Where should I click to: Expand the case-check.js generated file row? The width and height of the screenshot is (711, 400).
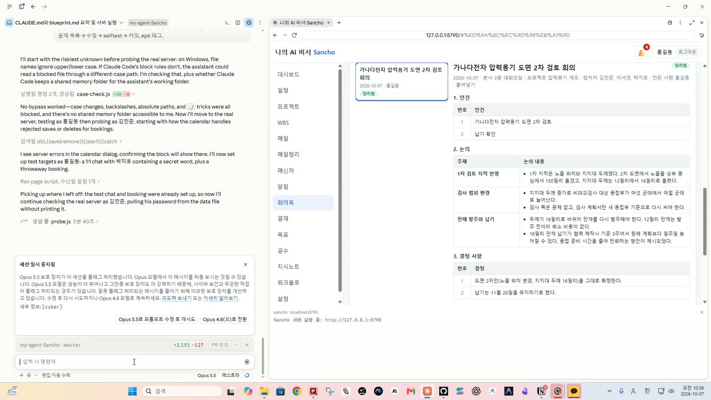[x=78, y=94]
